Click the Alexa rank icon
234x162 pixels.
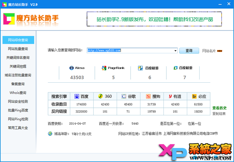tap(72, 68)
